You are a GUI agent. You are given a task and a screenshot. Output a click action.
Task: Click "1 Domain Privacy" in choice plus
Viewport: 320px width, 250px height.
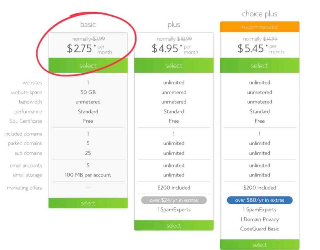click(259, 219)
